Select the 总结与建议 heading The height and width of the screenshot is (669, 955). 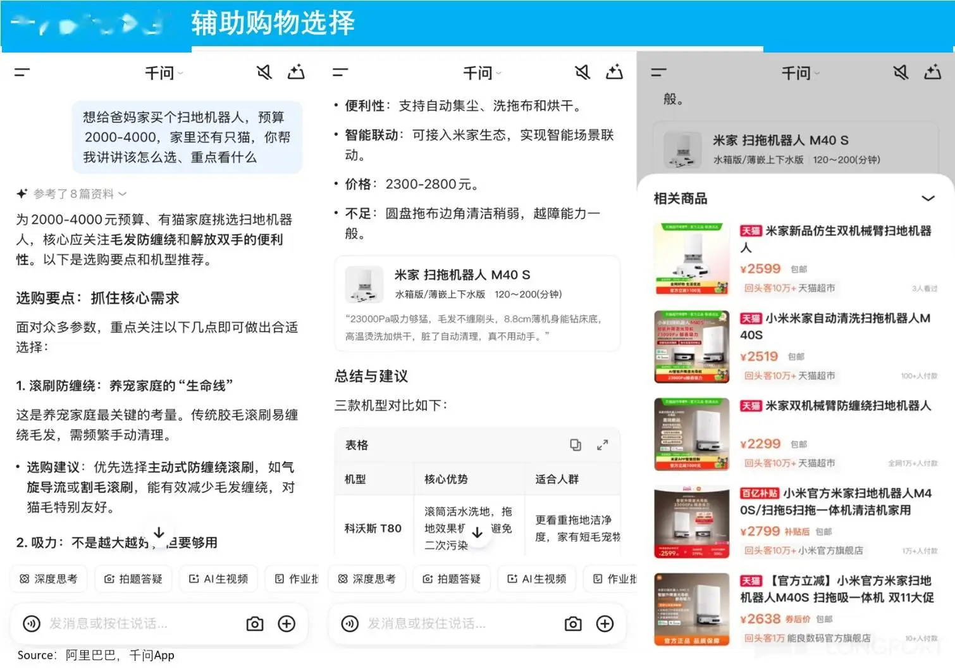(371, 376)
